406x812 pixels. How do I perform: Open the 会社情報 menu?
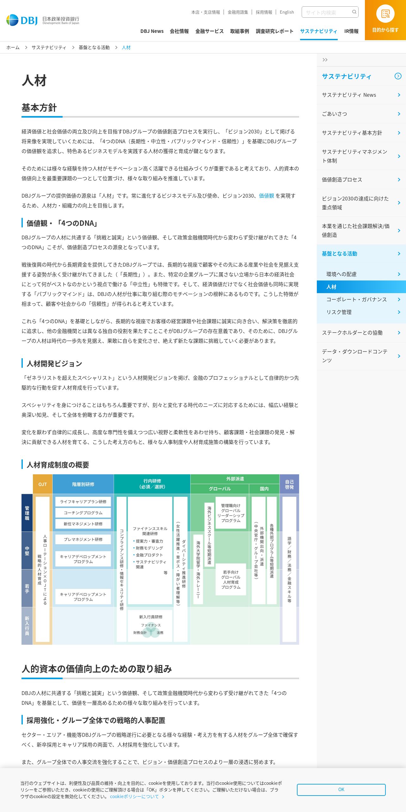179,31
